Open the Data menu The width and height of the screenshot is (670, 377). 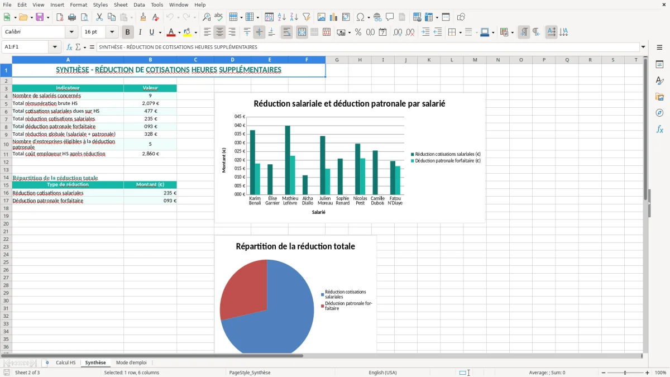click(x=139, y=4)
